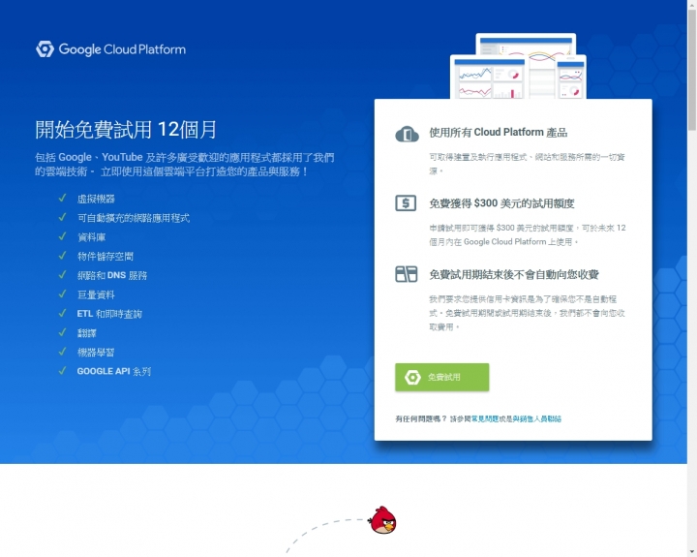Click the list item text 物件儲存空間
This screenshot has height=557, width=697.
point(106,257)
